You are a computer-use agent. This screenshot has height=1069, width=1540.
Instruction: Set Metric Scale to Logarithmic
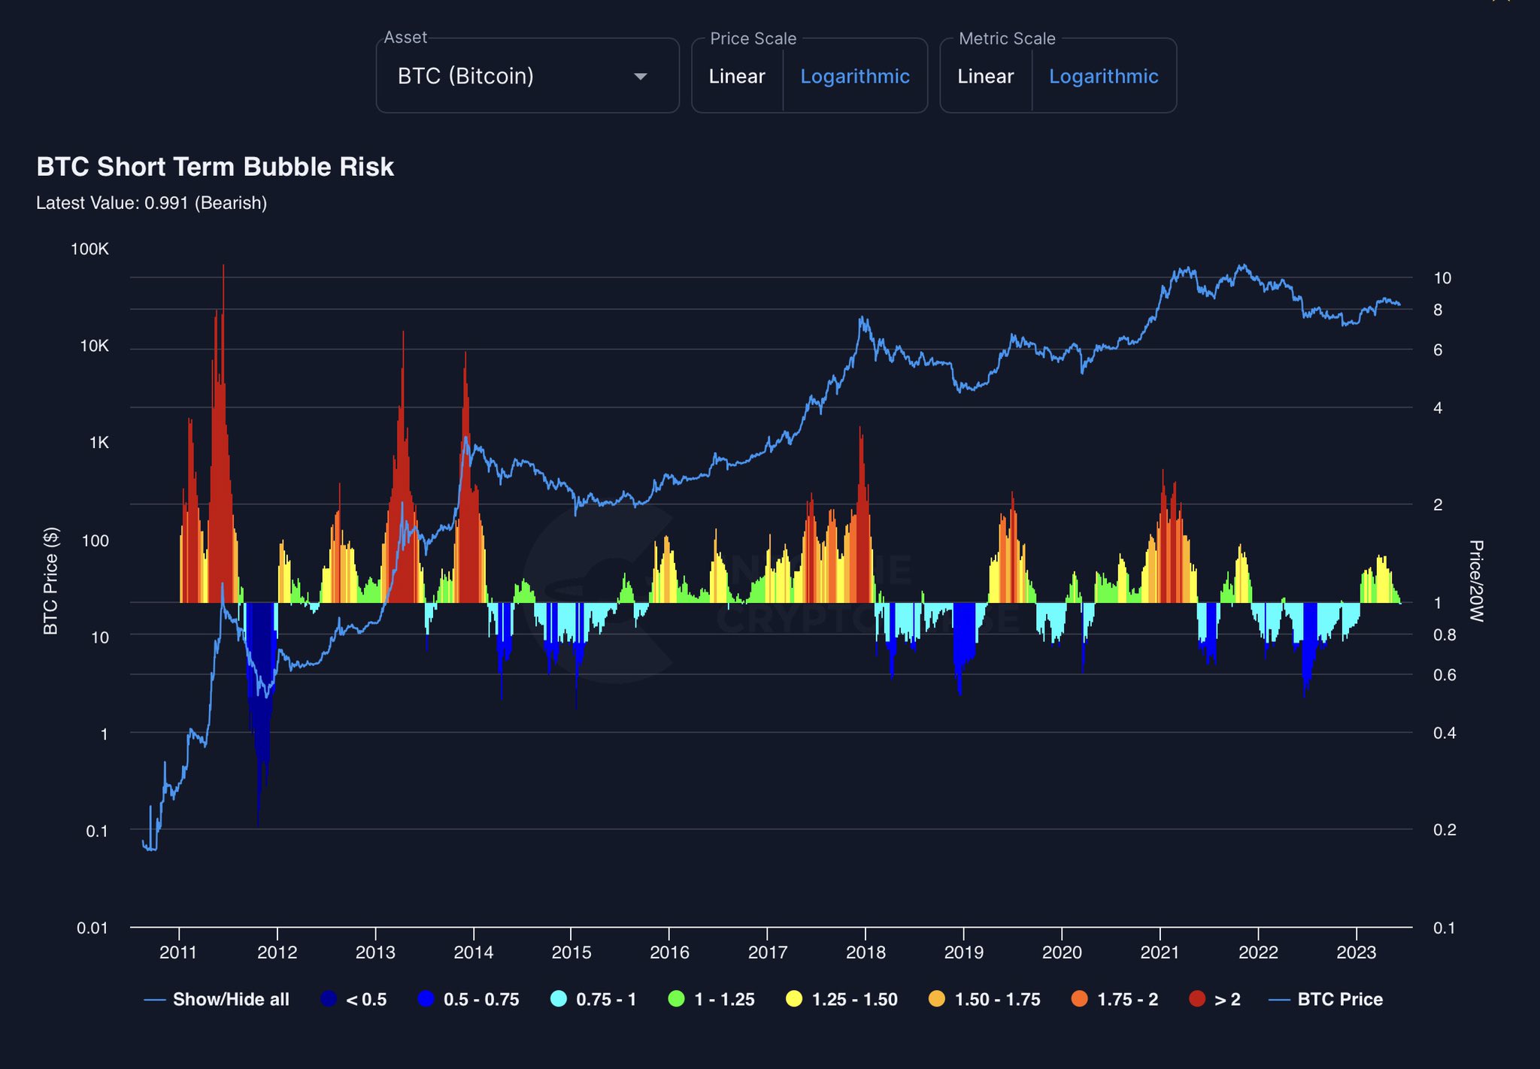coord(1104,77)
